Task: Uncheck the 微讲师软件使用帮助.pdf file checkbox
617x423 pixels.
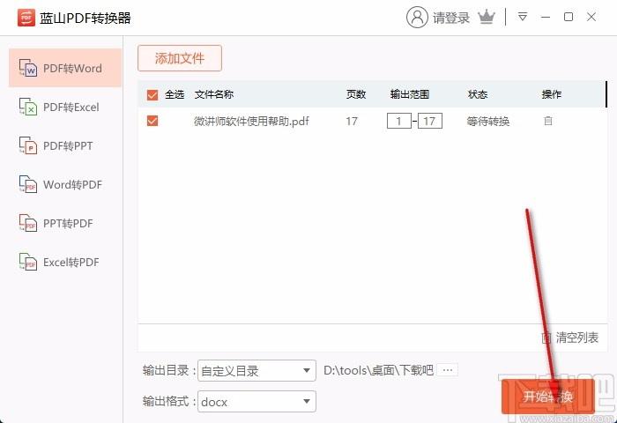Action: 152,121
